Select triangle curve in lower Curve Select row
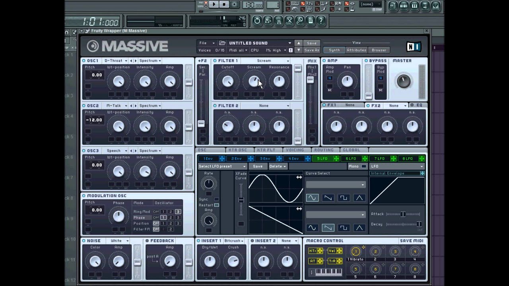 click(359, 228)
